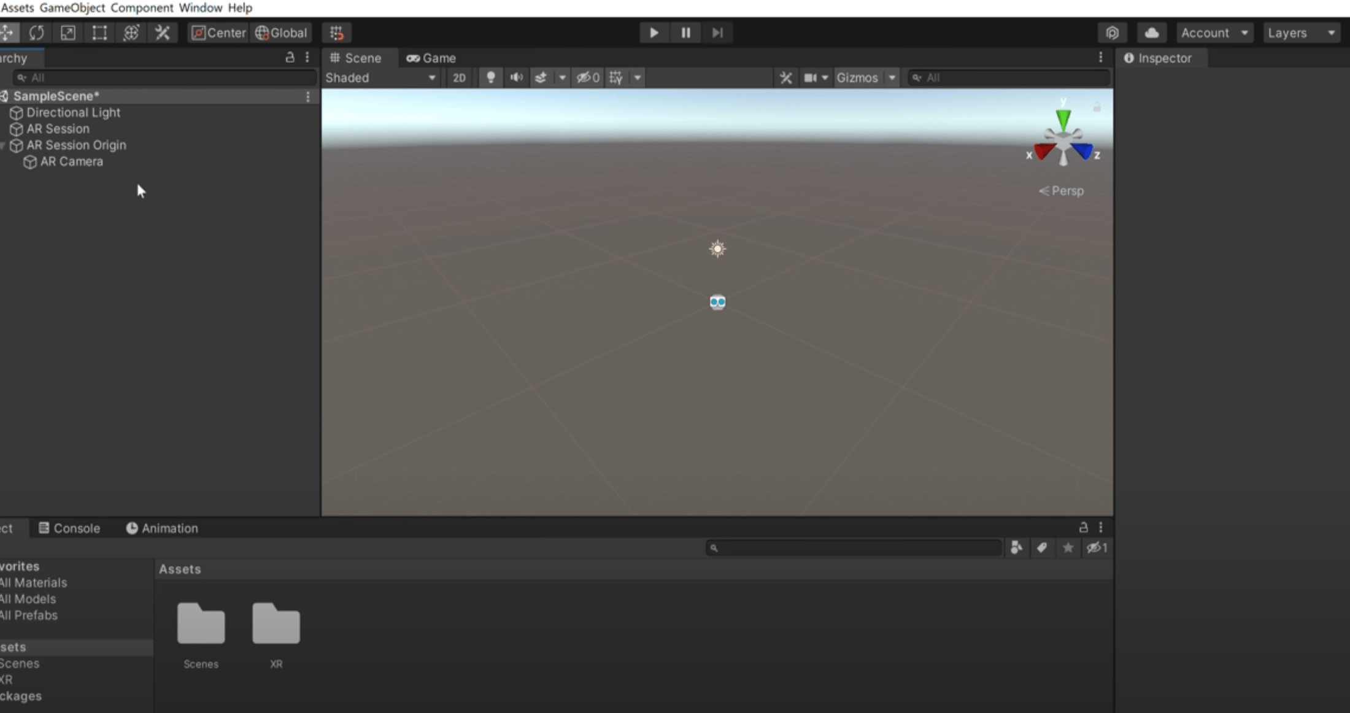The width and height of the screenshot is (1350, 713).
Task: Click the Hierarchy search field
Action: click(164, 77)
